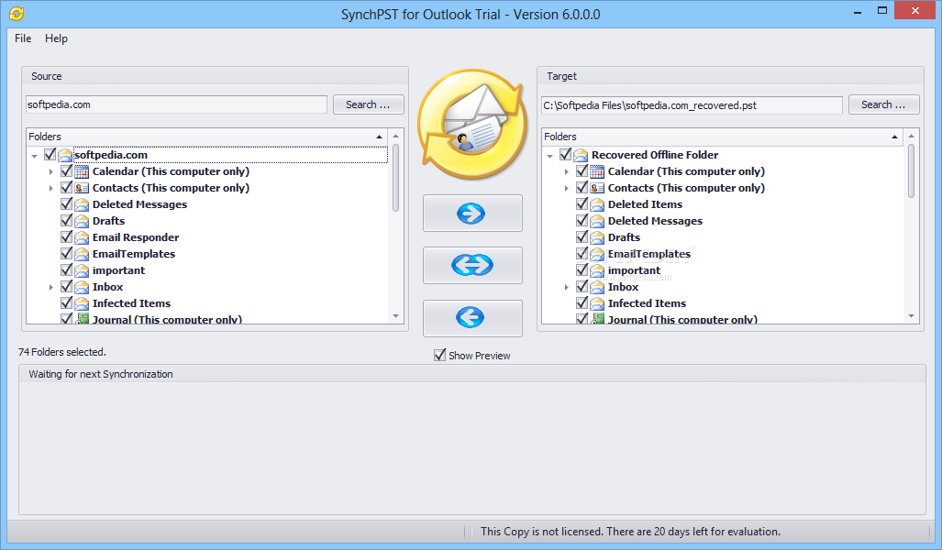This screenshot has height=550, width=942.
Task: Open the Help menu
Action: pyautogui.click(x=57, y=38)
